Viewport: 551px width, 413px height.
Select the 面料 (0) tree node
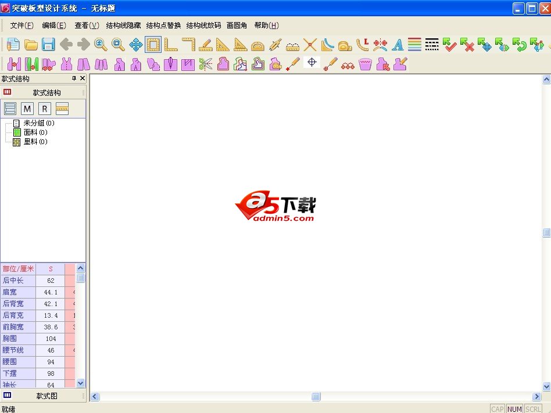[35, 132]
